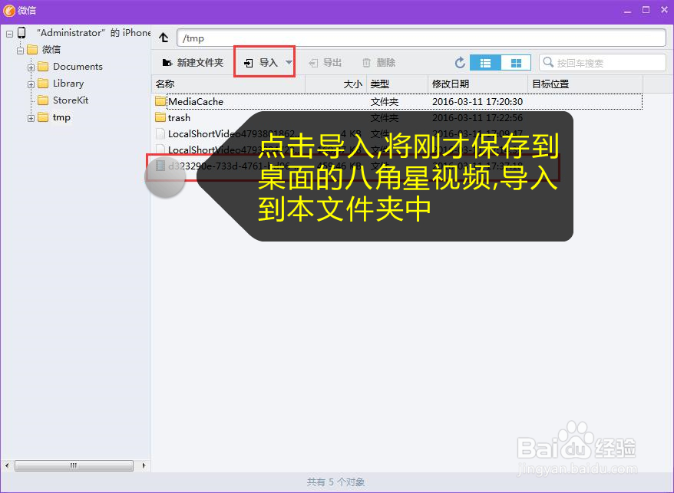Click the 导出 export button
Screen dimensions: 674x493
[325, 63]
